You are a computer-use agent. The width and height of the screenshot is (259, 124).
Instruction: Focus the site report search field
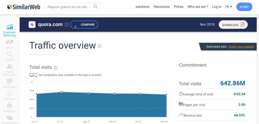pyautogui.click(x=73, y=7)
